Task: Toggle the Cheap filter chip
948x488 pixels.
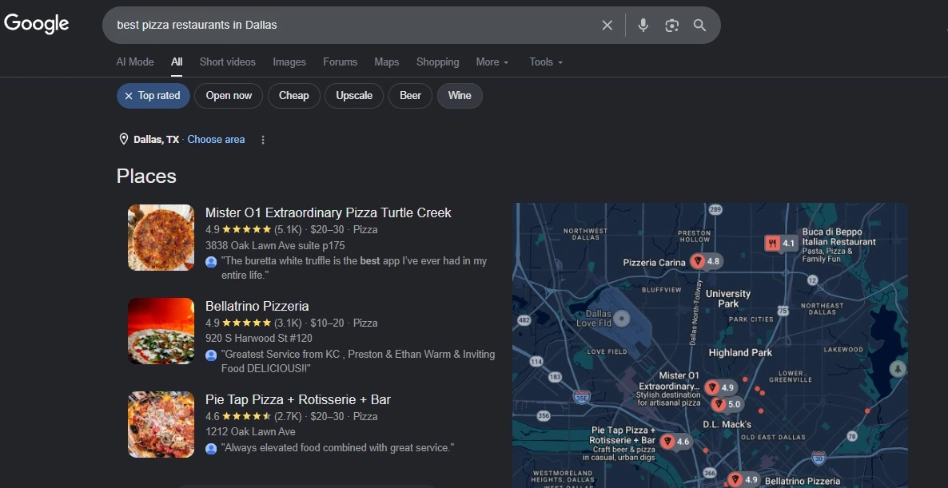Action: pos(294,95)
